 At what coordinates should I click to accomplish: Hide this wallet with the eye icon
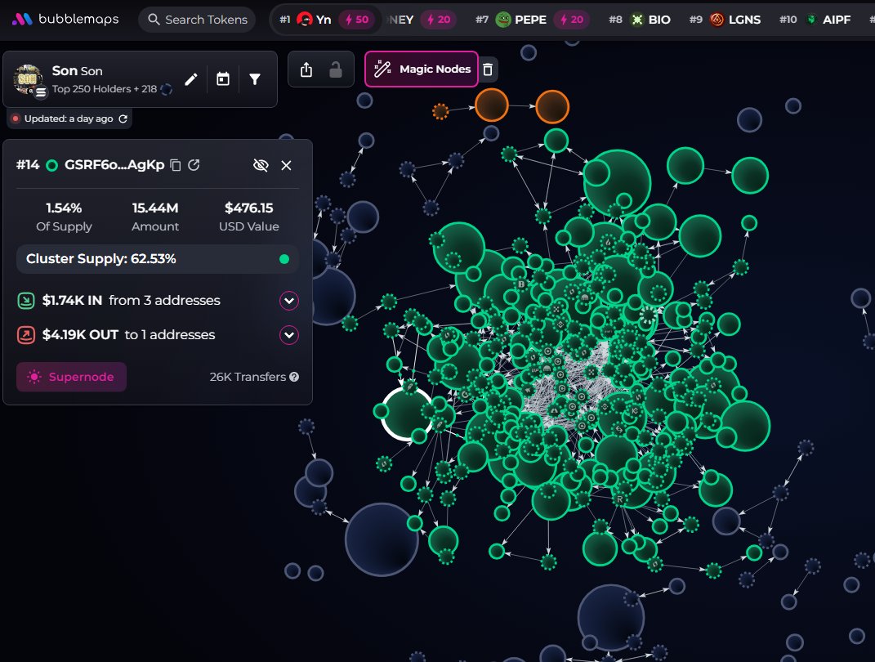pos(261,165)
